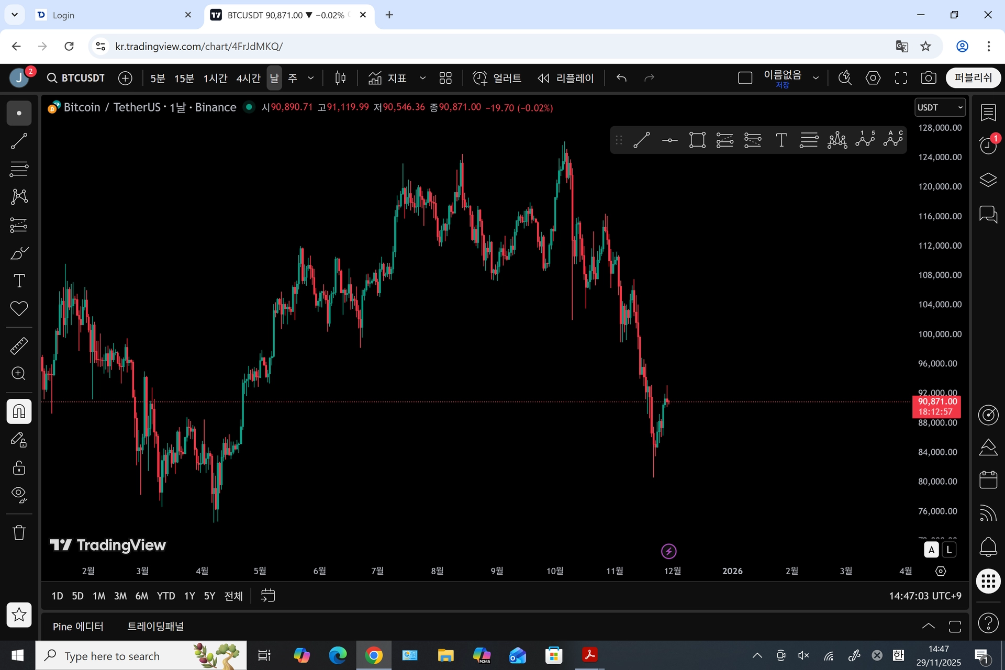This screenshot has width=1005, height=670.
Task: Click the ruler measure tool
Action: [x=19, y=346]
